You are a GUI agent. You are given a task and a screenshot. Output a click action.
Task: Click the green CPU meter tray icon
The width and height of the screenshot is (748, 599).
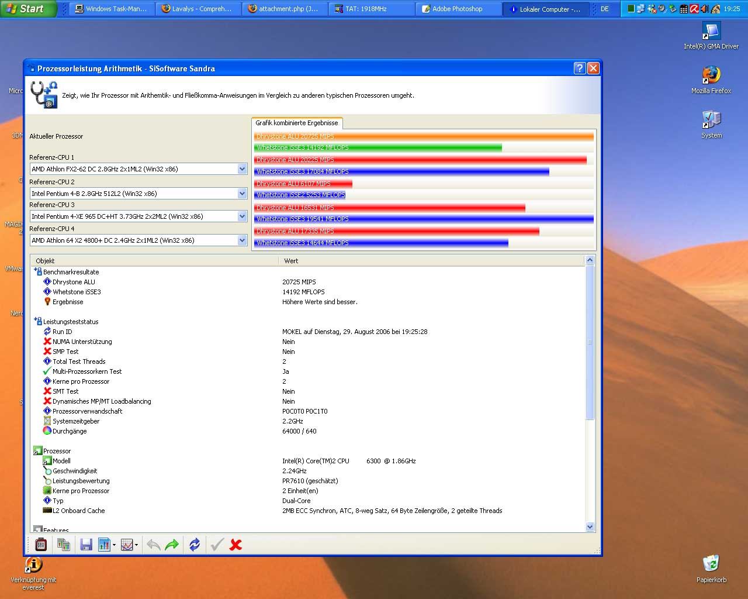[x=631, y=9]
